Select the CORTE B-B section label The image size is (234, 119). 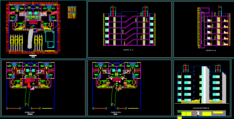tap(211, 50)
